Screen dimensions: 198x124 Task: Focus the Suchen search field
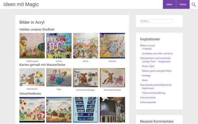pyautogui.click(x=156, y=21)
